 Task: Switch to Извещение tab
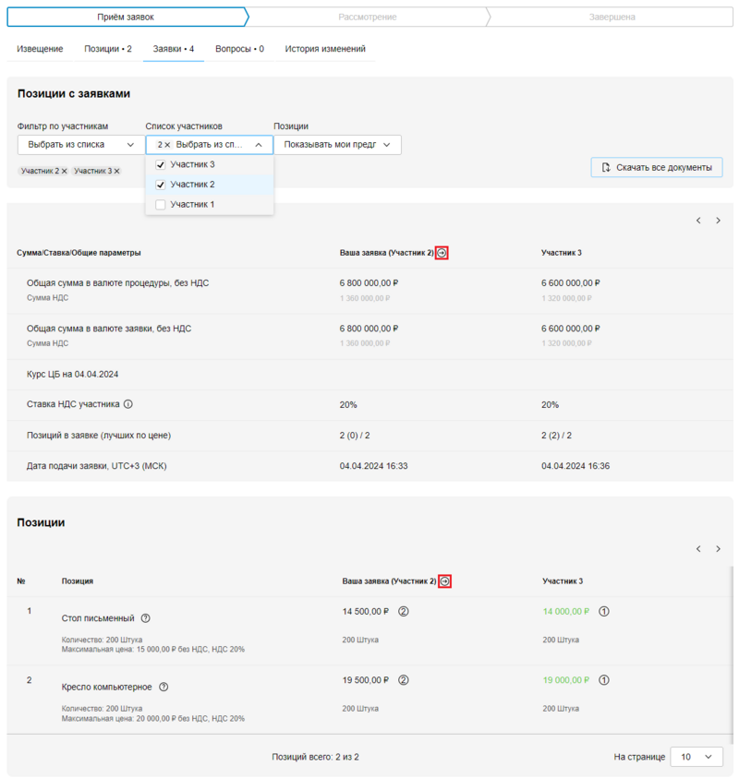(x=41, y=49)
